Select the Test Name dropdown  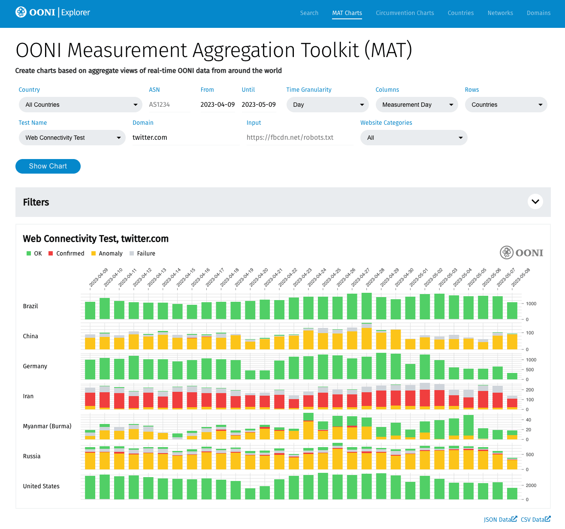coord(72,138)
